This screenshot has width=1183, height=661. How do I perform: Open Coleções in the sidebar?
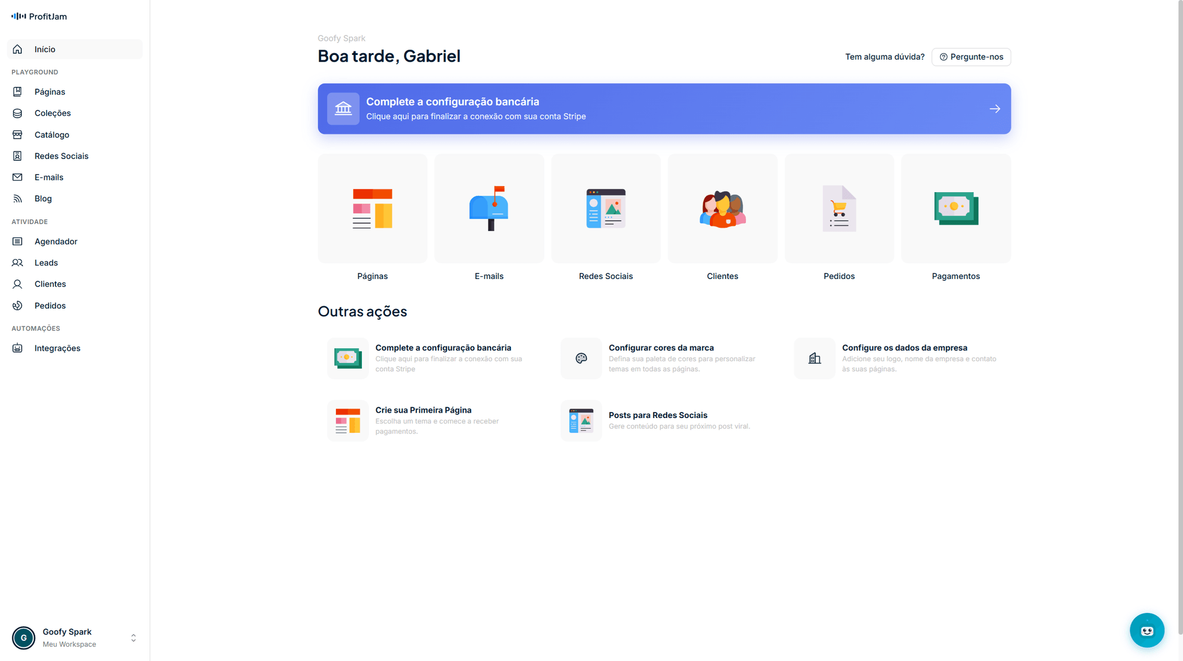pos(75,113)
